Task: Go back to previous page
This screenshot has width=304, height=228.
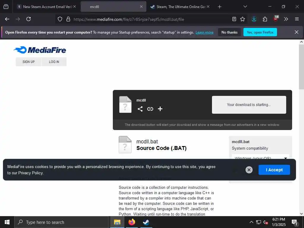Action: click(x=7, y=19)
